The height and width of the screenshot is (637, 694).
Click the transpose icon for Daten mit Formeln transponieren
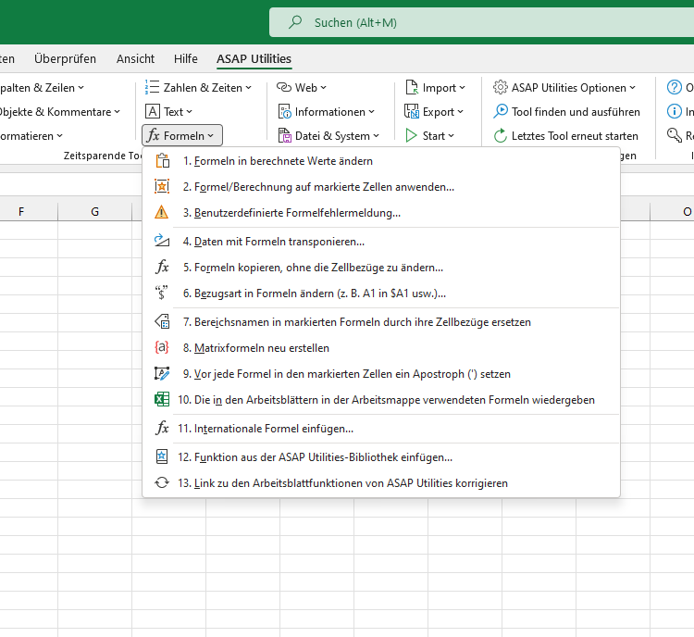162,241
